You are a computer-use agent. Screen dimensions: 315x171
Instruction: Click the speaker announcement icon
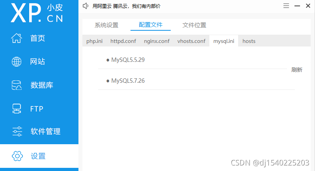point(86,6)
